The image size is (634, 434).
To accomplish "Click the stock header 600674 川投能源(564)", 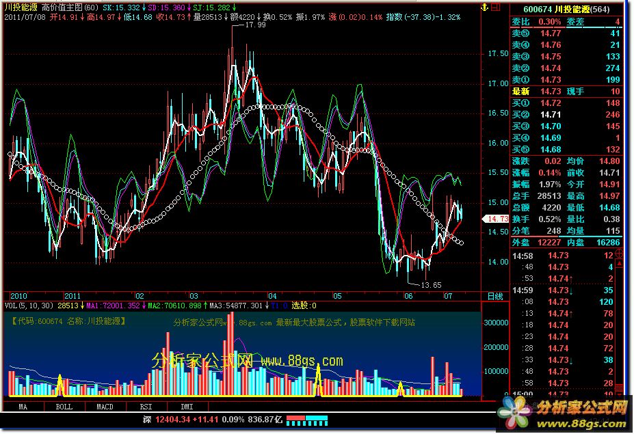I will [566, 10].
